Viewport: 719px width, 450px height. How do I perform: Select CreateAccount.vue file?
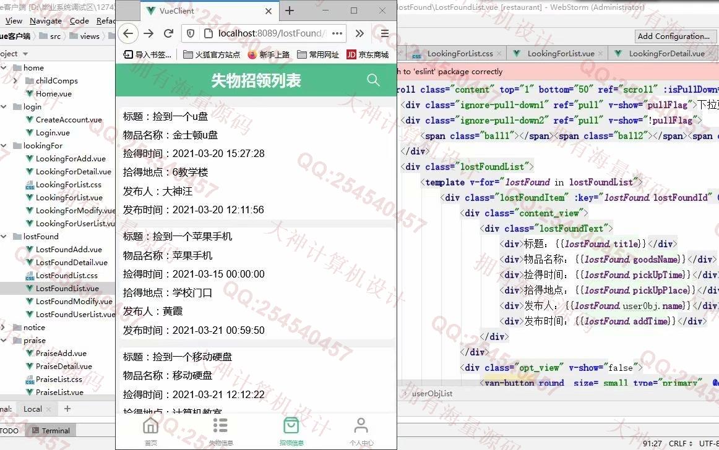(x=69, y=119)
